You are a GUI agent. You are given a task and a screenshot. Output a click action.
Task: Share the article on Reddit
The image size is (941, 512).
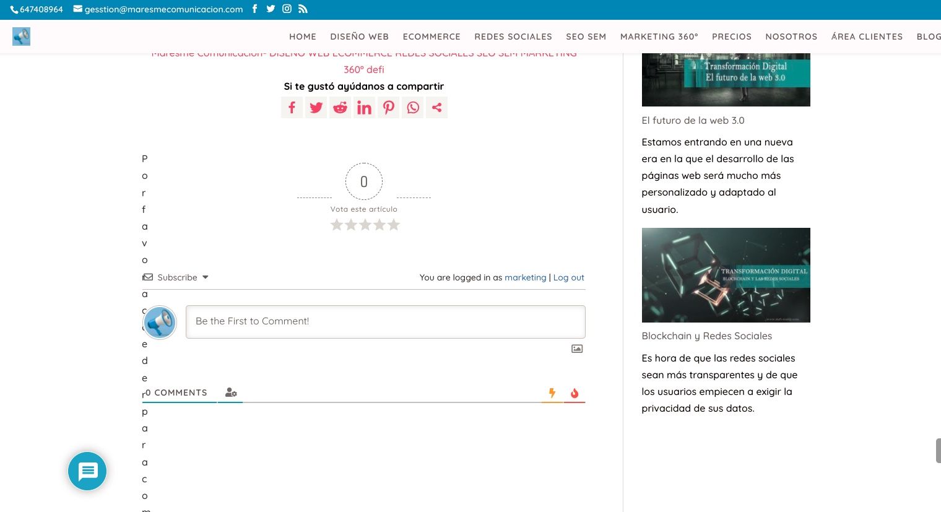pos(340,108)
